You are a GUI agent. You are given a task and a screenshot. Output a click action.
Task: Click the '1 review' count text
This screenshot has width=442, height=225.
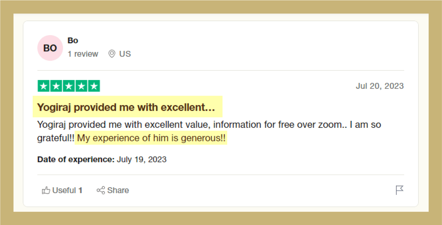(83, 54)
